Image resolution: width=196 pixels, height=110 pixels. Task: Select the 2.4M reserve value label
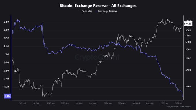coord(7,96)
